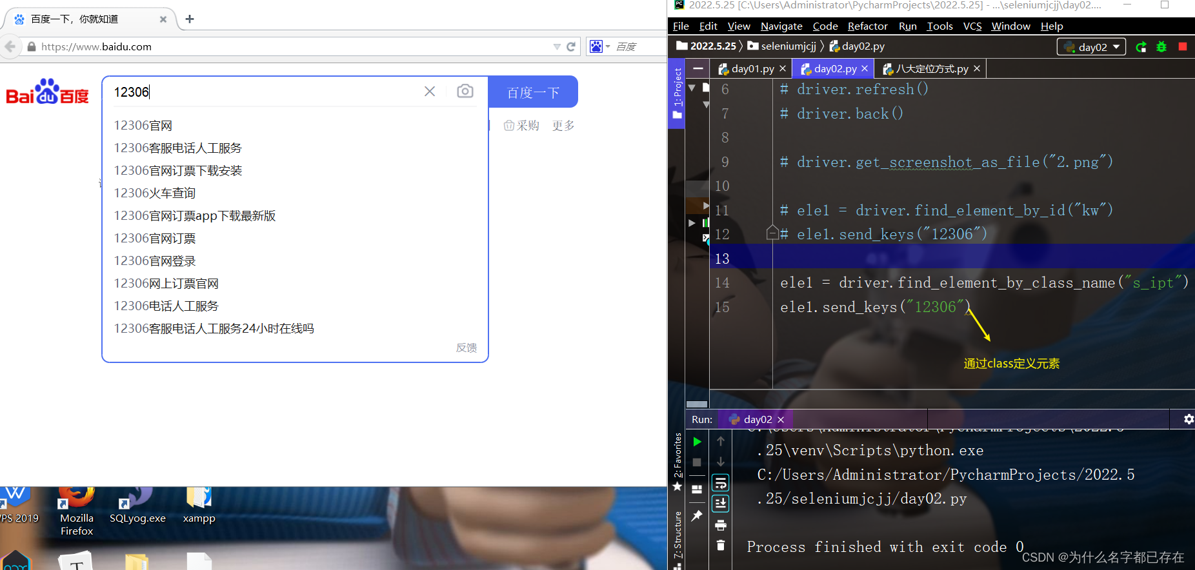This screenshot has height=570, width=1195.
Task: Stop execution with the red stop square
Action: (1183, 46)
